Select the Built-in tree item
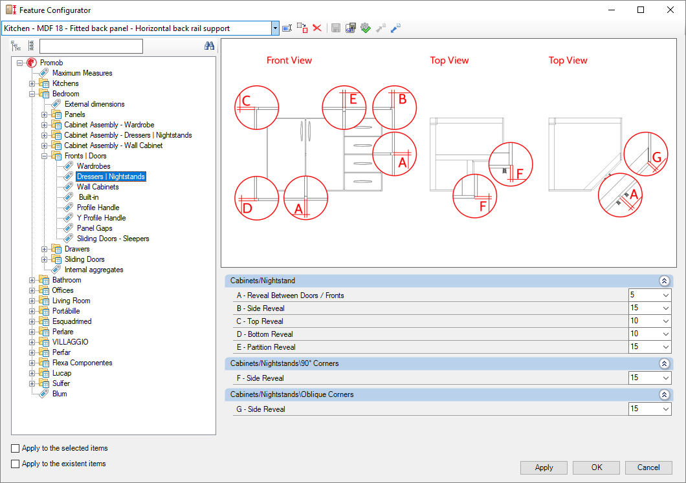 click(89, 197)
